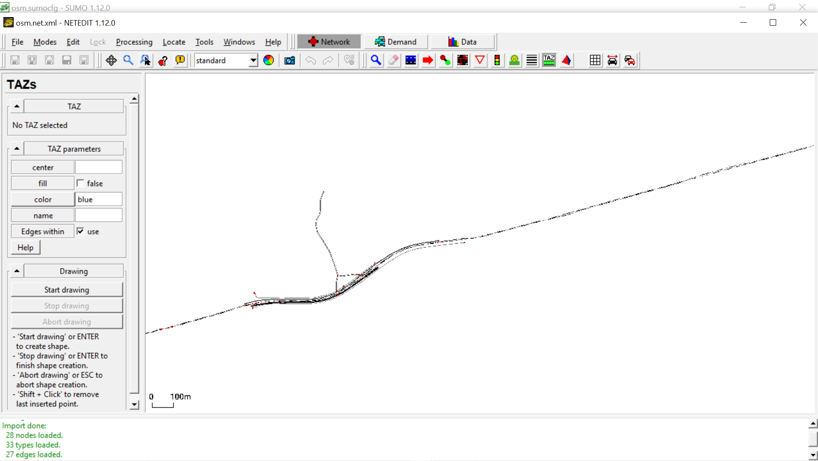The width and height of the screenshot is (818, 461).
Task: Open the color wheel picker icon
Action: click(269, 60)
